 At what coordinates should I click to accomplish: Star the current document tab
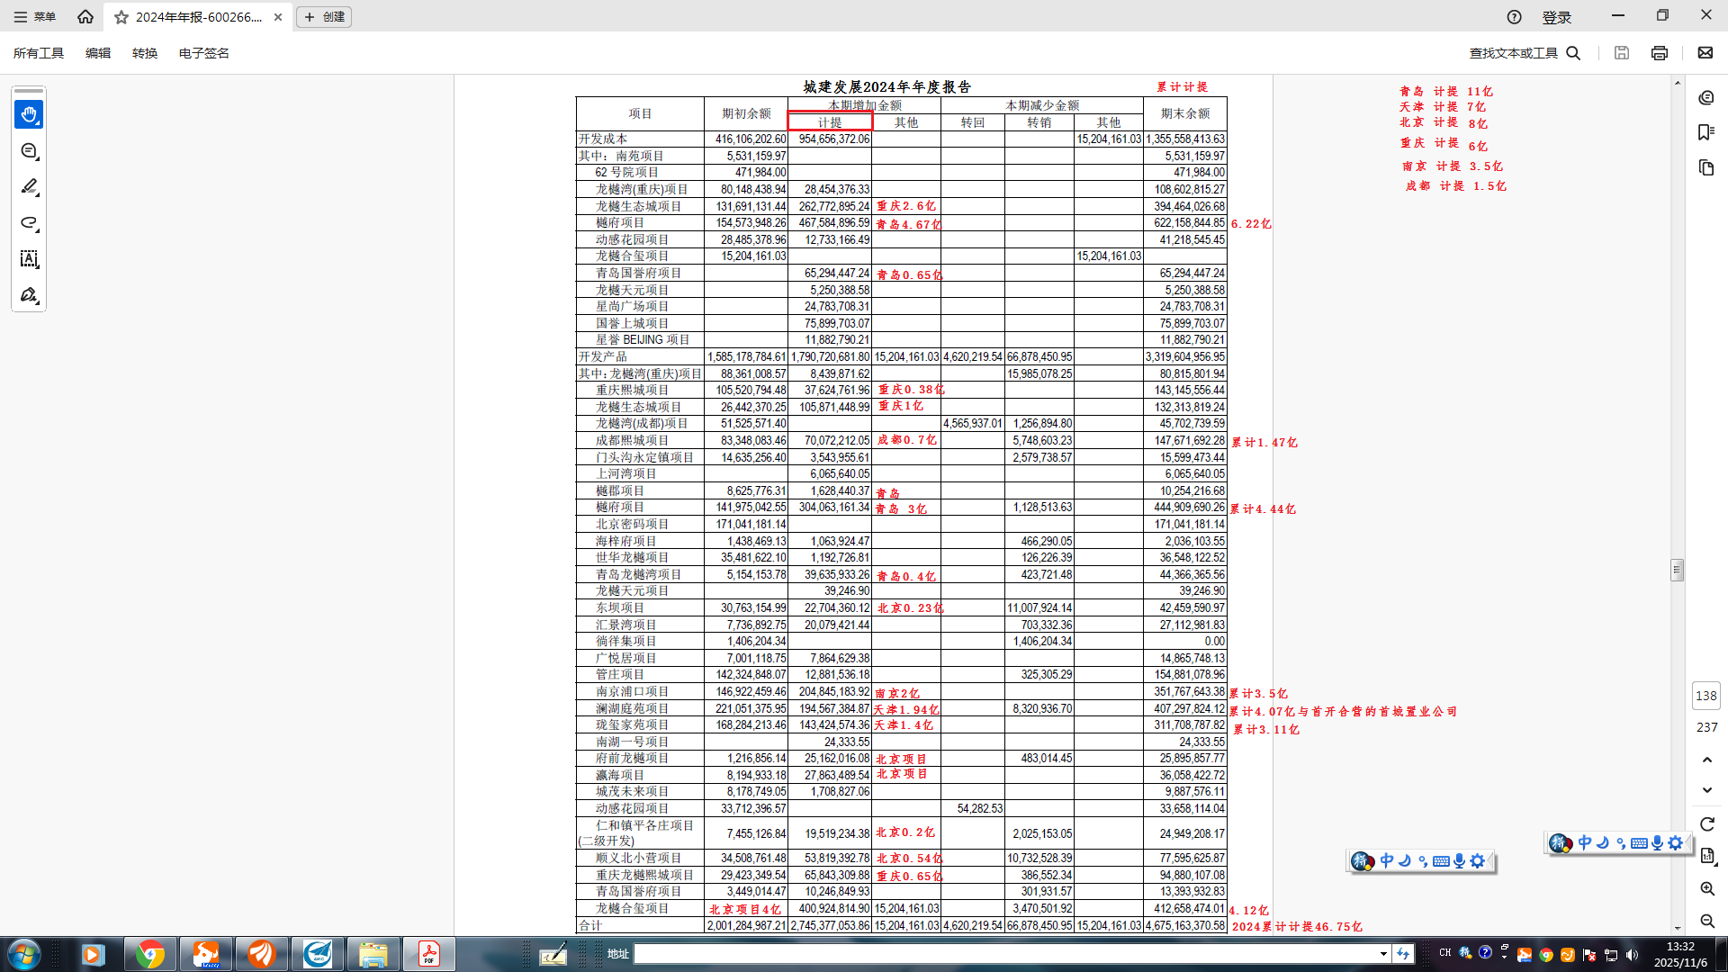[x=121, y=17]
